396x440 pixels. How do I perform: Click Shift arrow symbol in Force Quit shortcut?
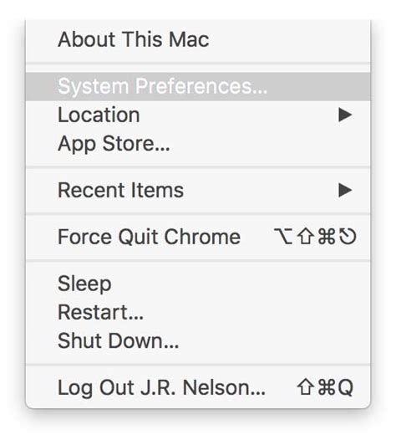(305, 236)
